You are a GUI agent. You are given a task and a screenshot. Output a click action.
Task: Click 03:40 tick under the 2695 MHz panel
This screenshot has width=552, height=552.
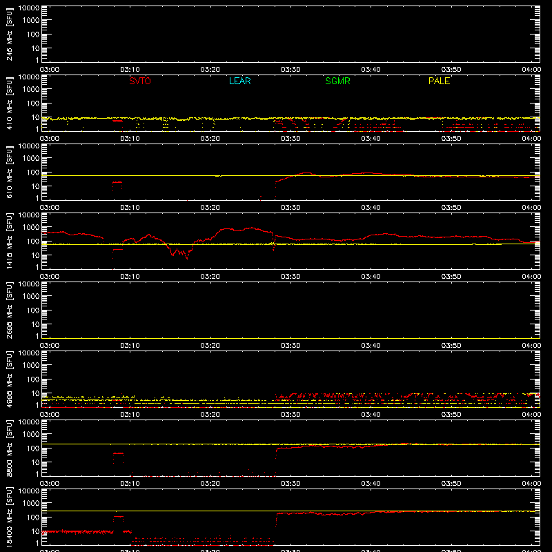click(371, 346)
